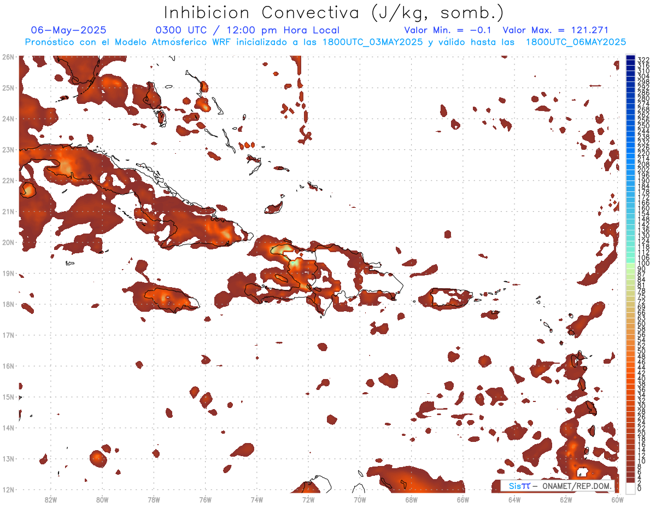656x507 pixels.
Task: Click the legend value 106
Action: 643,258
